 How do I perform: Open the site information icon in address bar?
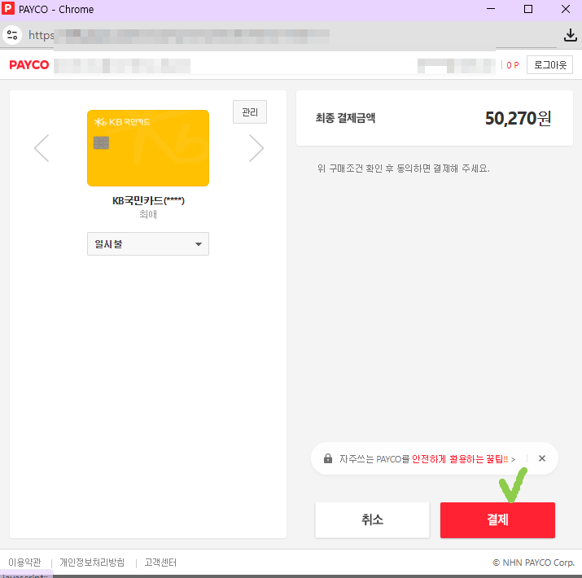click(12, 35)
